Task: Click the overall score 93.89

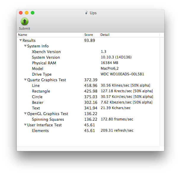Action: click(89, 40)
